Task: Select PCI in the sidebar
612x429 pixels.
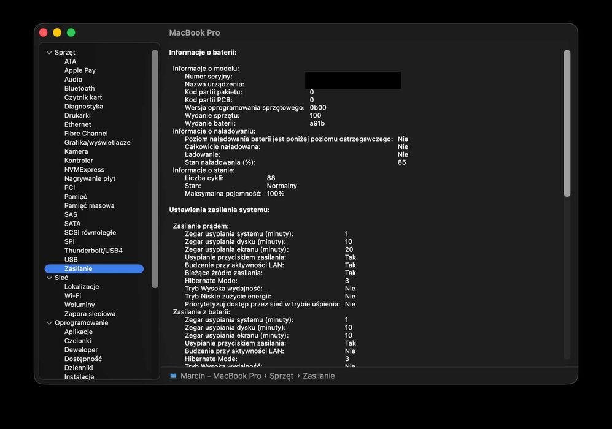Action: pyautogui.click(x=69, y=188)
